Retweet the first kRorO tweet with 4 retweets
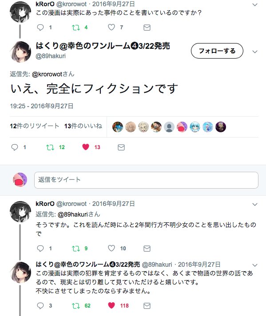266x316 pixels. 76,28
